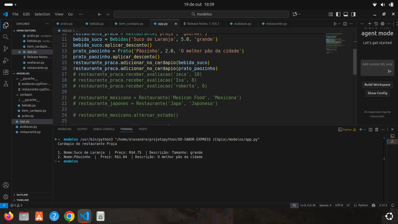Switch to the restaurante.py editor tab
This screenshot has width=398, height=224.
tap(276, 24)
